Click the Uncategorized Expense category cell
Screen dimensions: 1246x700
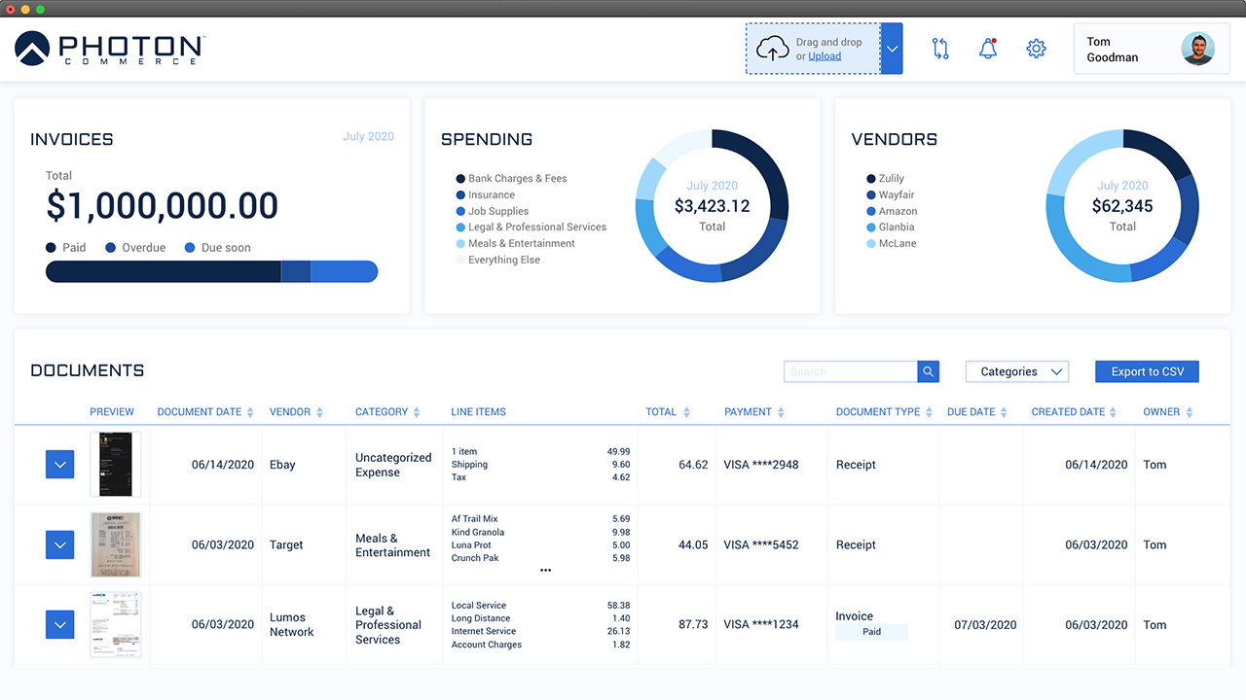tap(393, 465)
